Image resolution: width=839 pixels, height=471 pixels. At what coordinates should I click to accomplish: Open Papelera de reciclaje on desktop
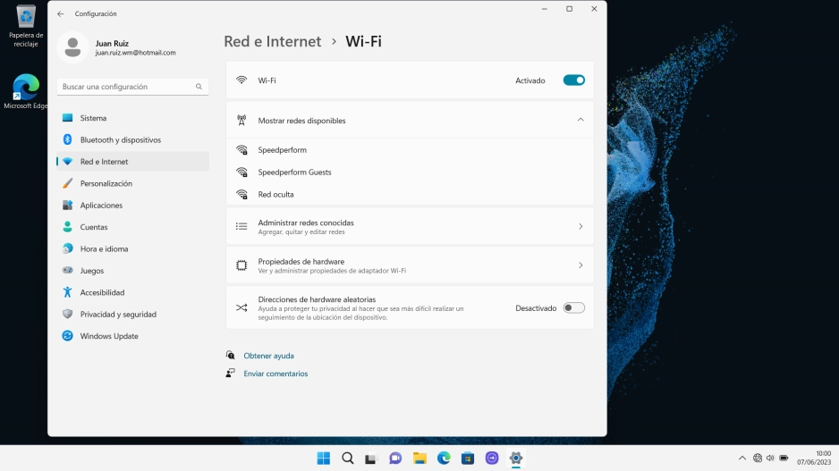tap(26, 26)
